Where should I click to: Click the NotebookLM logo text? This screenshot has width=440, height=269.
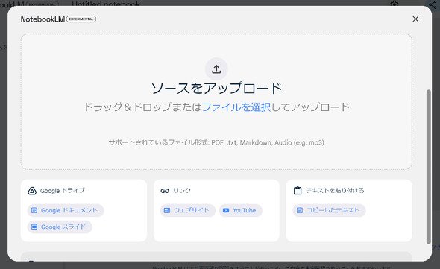coord(43,19)
